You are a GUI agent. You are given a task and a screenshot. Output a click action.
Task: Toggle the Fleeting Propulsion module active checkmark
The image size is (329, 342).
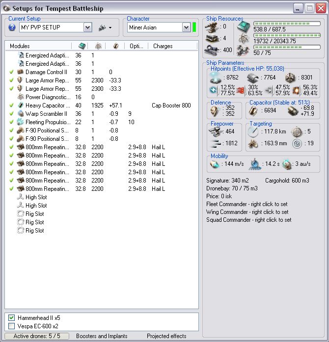11,122
